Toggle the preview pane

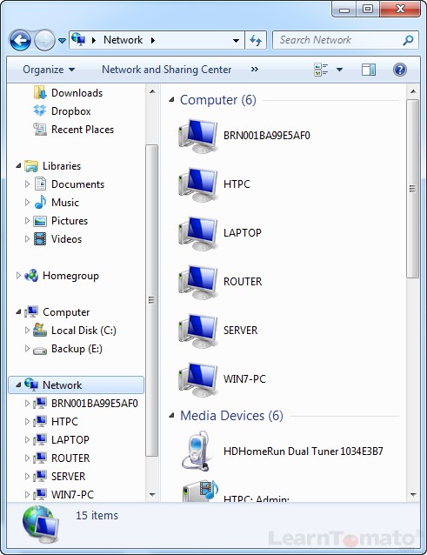coord(368,70)
